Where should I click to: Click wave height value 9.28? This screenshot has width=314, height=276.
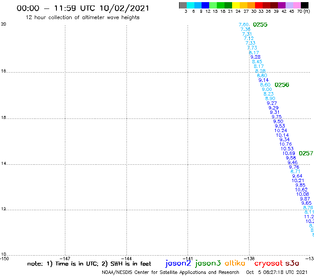coord(255,57)
